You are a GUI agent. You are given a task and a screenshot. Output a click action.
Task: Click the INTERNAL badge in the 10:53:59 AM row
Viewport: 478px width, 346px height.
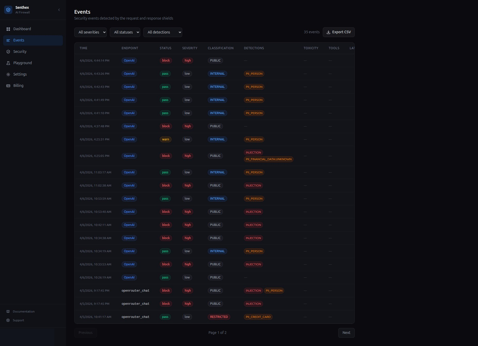[217, 199]
